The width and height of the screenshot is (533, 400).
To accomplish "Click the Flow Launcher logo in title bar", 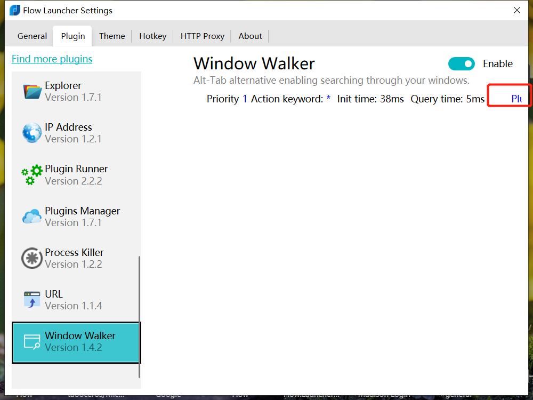I will pos(15,10).
